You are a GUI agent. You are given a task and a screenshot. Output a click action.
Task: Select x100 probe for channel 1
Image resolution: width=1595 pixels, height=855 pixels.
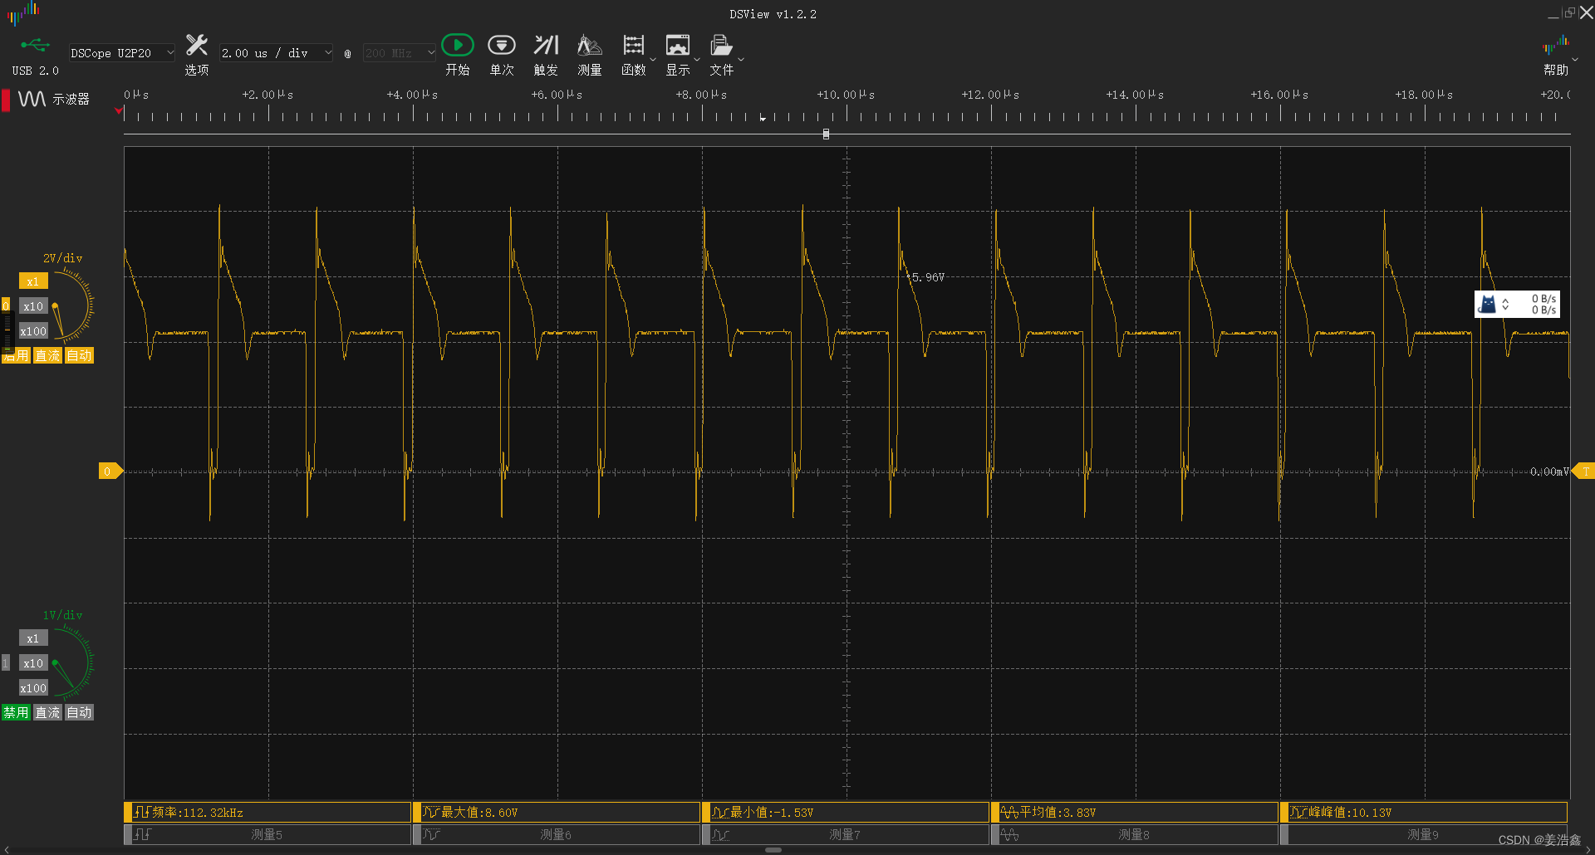coord(33,688)
